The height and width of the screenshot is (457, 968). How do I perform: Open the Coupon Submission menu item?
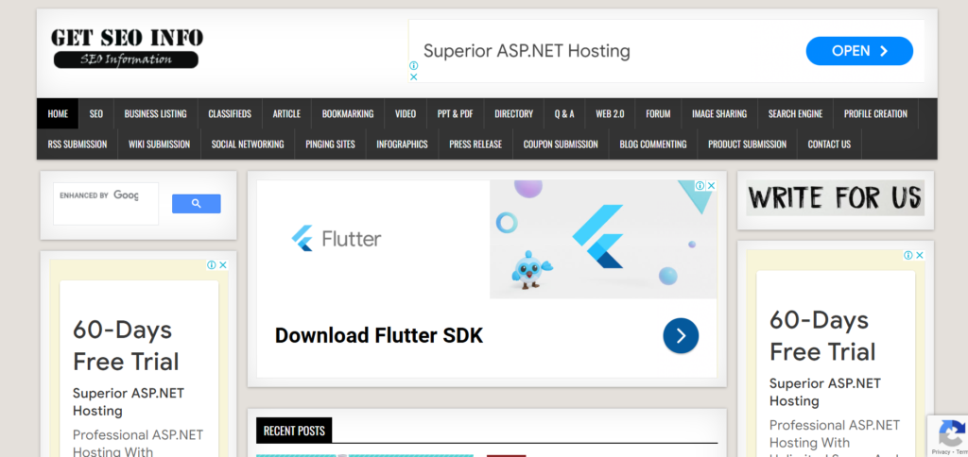click(561, 144)
